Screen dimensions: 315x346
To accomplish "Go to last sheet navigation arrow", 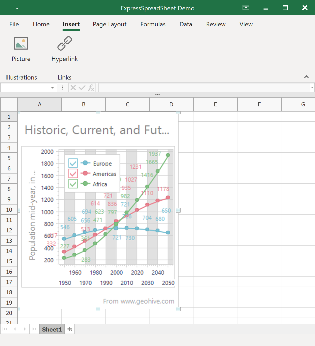I will coord(35,329).
